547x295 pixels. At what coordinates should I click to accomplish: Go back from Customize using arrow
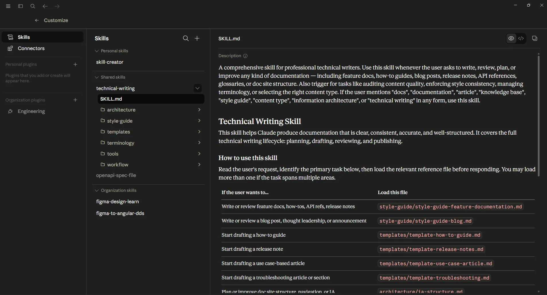[37, 20]
